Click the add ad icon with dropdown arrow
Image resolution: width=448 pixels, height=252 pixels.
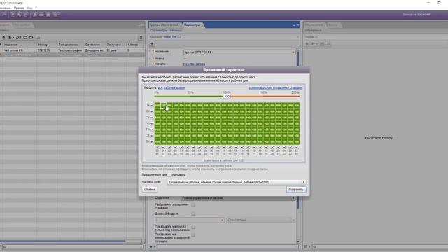point(314,44)
